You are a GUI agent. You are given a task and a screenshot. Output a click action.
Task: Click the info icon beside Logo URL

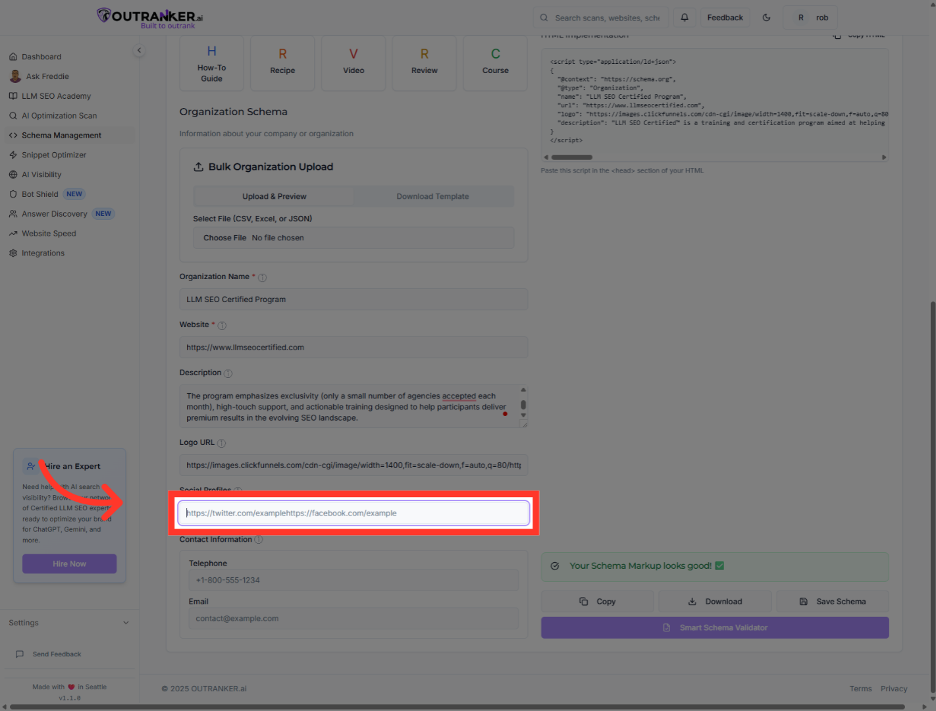click(222, 444)
